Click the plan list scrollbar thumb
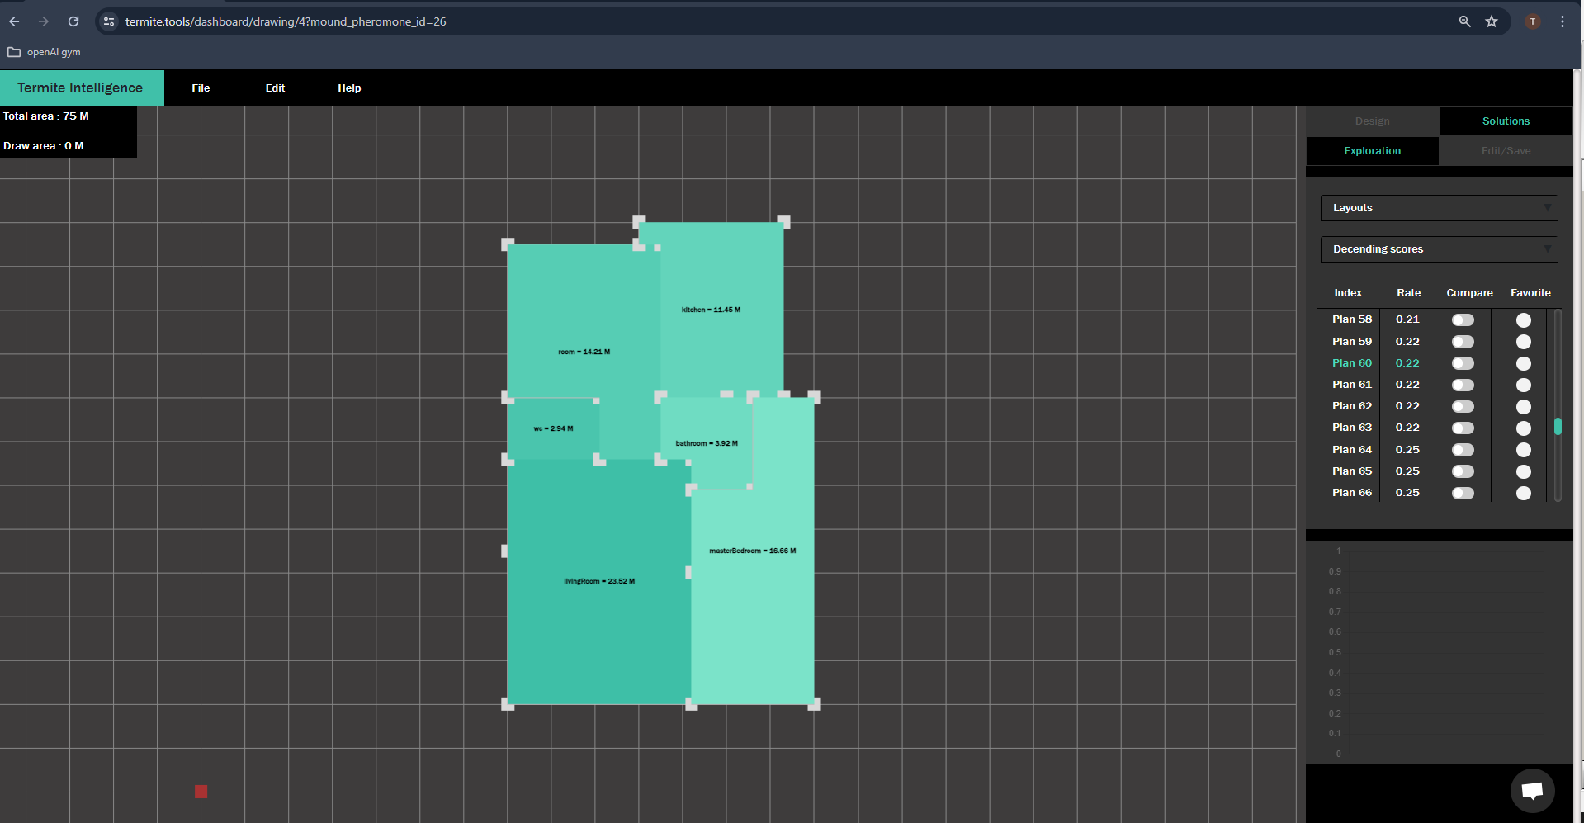 click(1558, 426)
